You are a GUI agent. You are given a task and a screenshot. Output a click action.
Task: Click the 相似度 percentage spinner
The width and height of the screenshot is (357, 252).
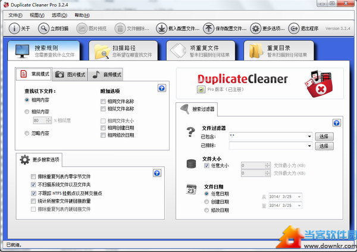coord(49,120)
